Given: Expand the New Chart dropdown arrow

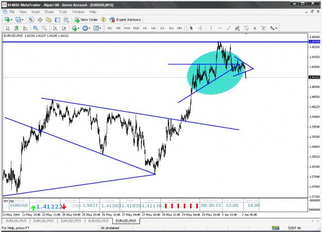Looking at the screenshot, I should pyautogui.click(x=12, y=20).
